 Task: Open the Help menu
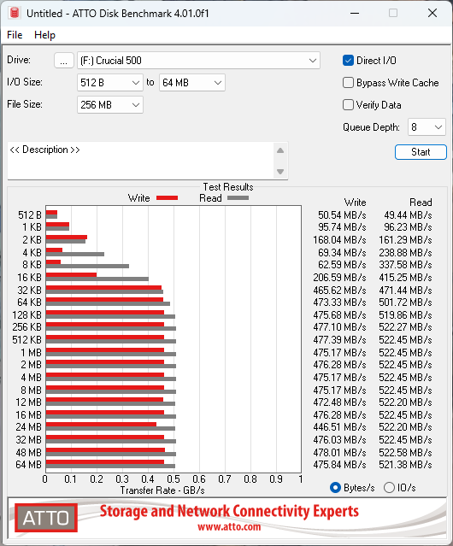tap(44, 35)
